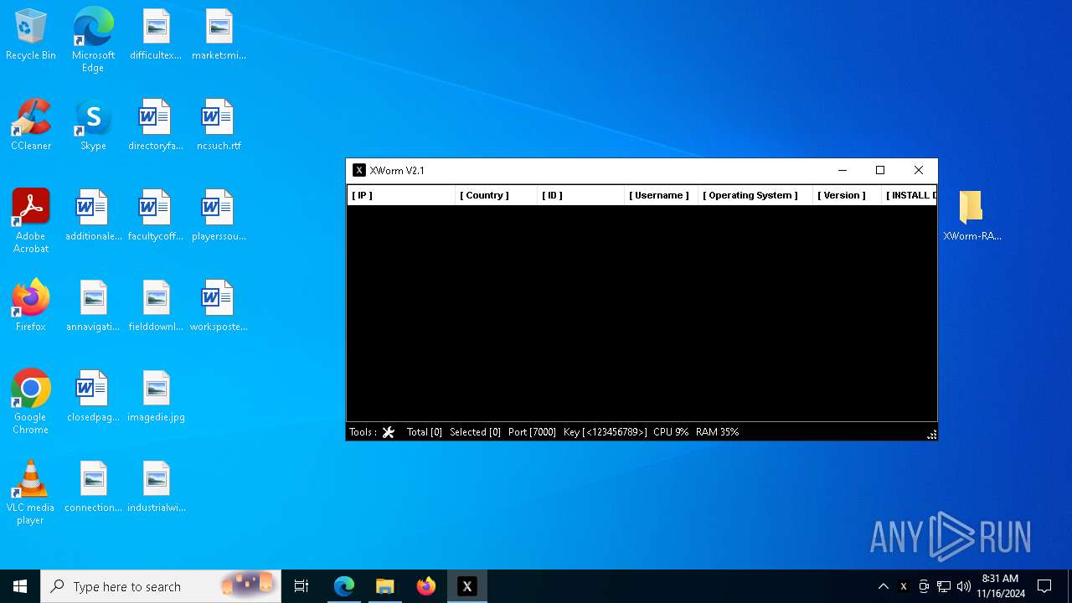Select the connection... image file
The height and width of the screenshot is (603, 1072).
(93, 487)
